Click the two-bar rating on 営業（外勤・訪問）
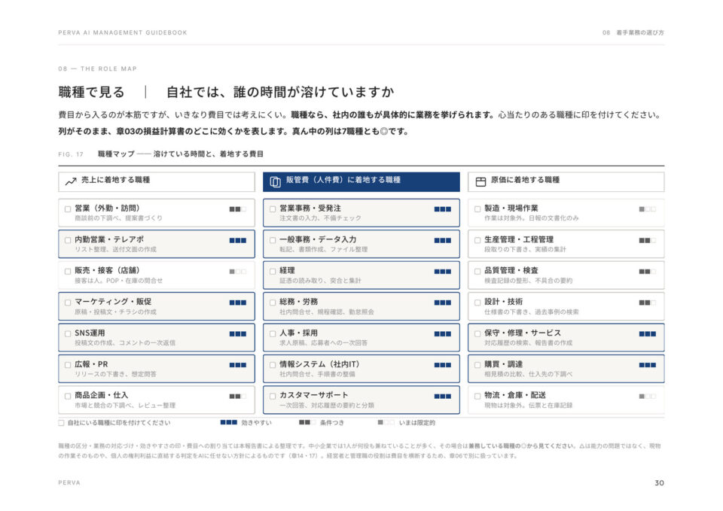723x511 pixels. tap(238, 209)
